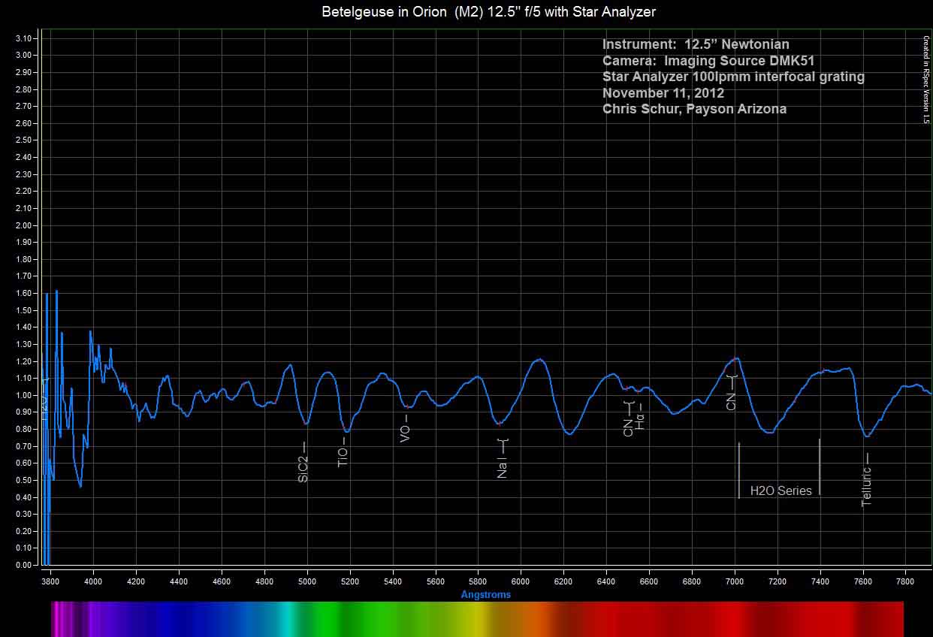Screen dimensions: 933x637
Task: Select the 2.00 y-axis value
Action: pyautogui.click(x=23, y=225)
